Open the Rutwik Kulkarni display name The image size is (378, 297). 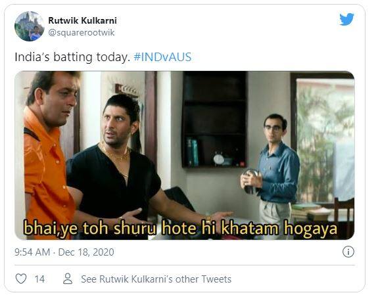[82, 20]
